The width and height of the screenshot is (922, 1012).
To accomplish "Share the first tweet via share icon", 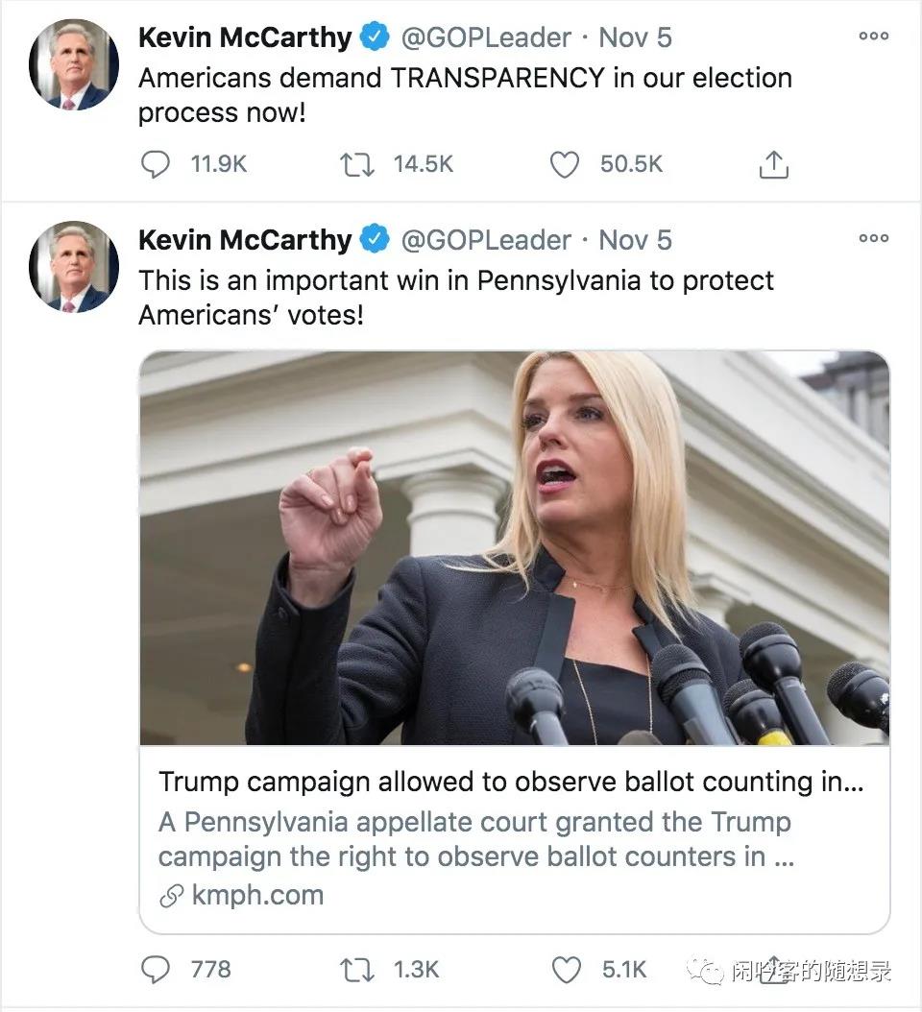I will point(773,165).
